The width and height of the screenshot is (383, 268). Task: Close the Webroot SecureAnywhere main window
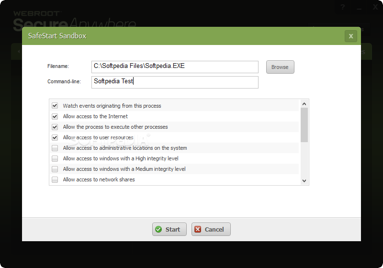tap(375, 7)
